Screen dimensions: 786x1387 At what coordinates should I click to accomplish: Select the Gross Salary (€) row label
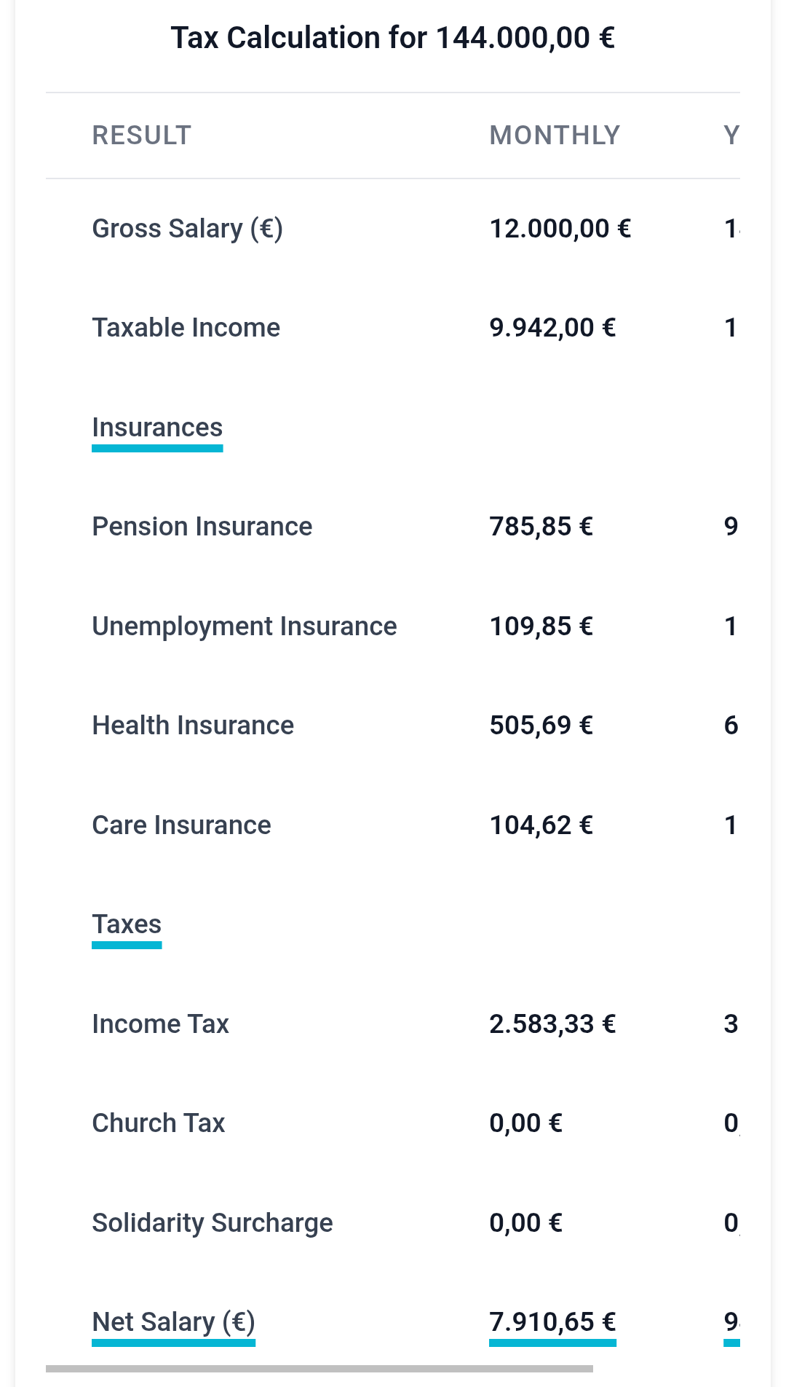[x=187, y=229]
